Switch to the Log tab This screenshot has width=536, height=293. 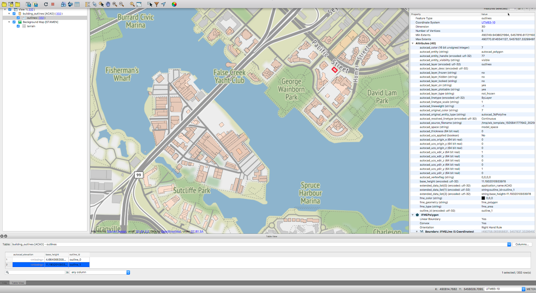[4, 283]
